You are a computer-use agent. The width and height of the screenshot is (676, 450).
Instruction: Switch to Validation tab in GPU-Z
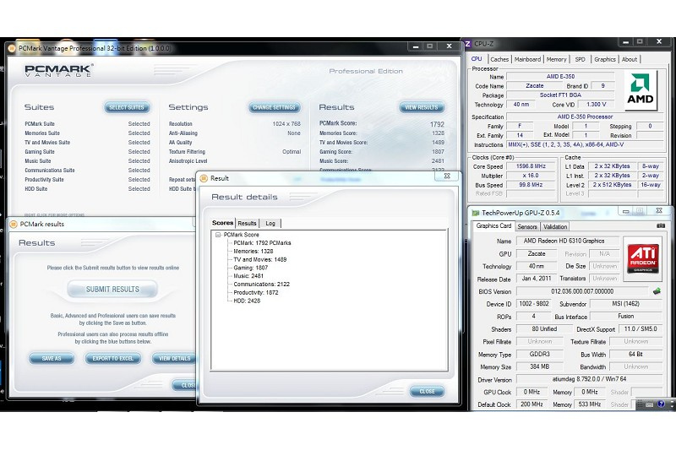click(555, 227)
